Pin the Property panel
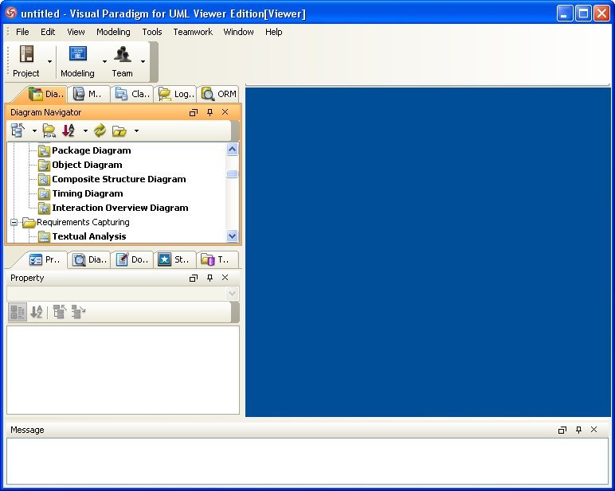This screenshot has width=615, height=491. coord(210,278)
